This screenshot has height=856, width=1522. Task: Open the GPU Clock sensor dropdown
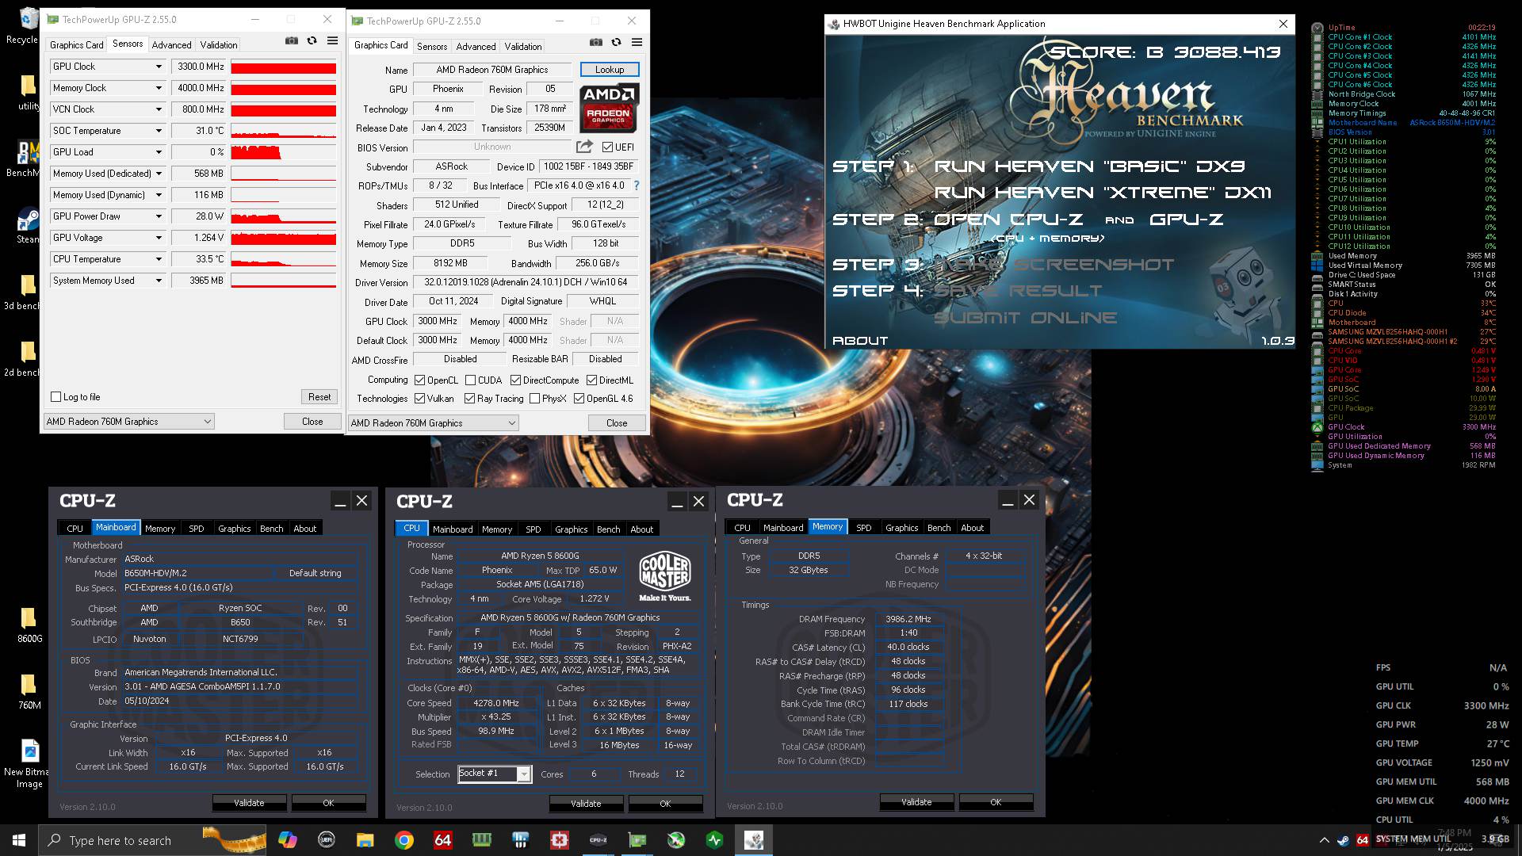159,67
